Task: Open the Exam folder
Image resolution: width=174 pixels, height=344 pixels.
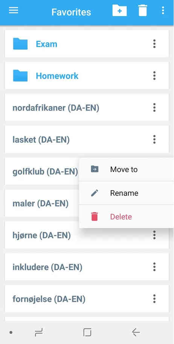Action: [87, 44]
